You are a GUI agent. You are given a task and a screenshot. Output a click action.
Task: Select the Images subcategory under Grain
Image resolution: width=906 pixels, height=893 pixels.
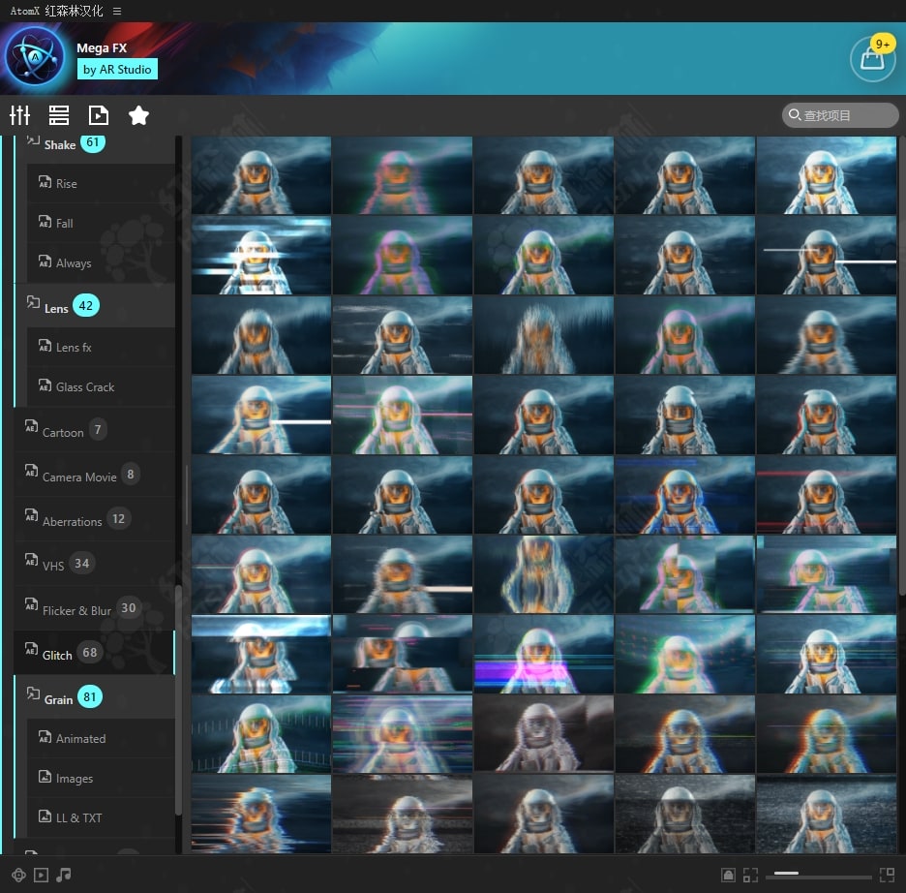tap(101, 778)
